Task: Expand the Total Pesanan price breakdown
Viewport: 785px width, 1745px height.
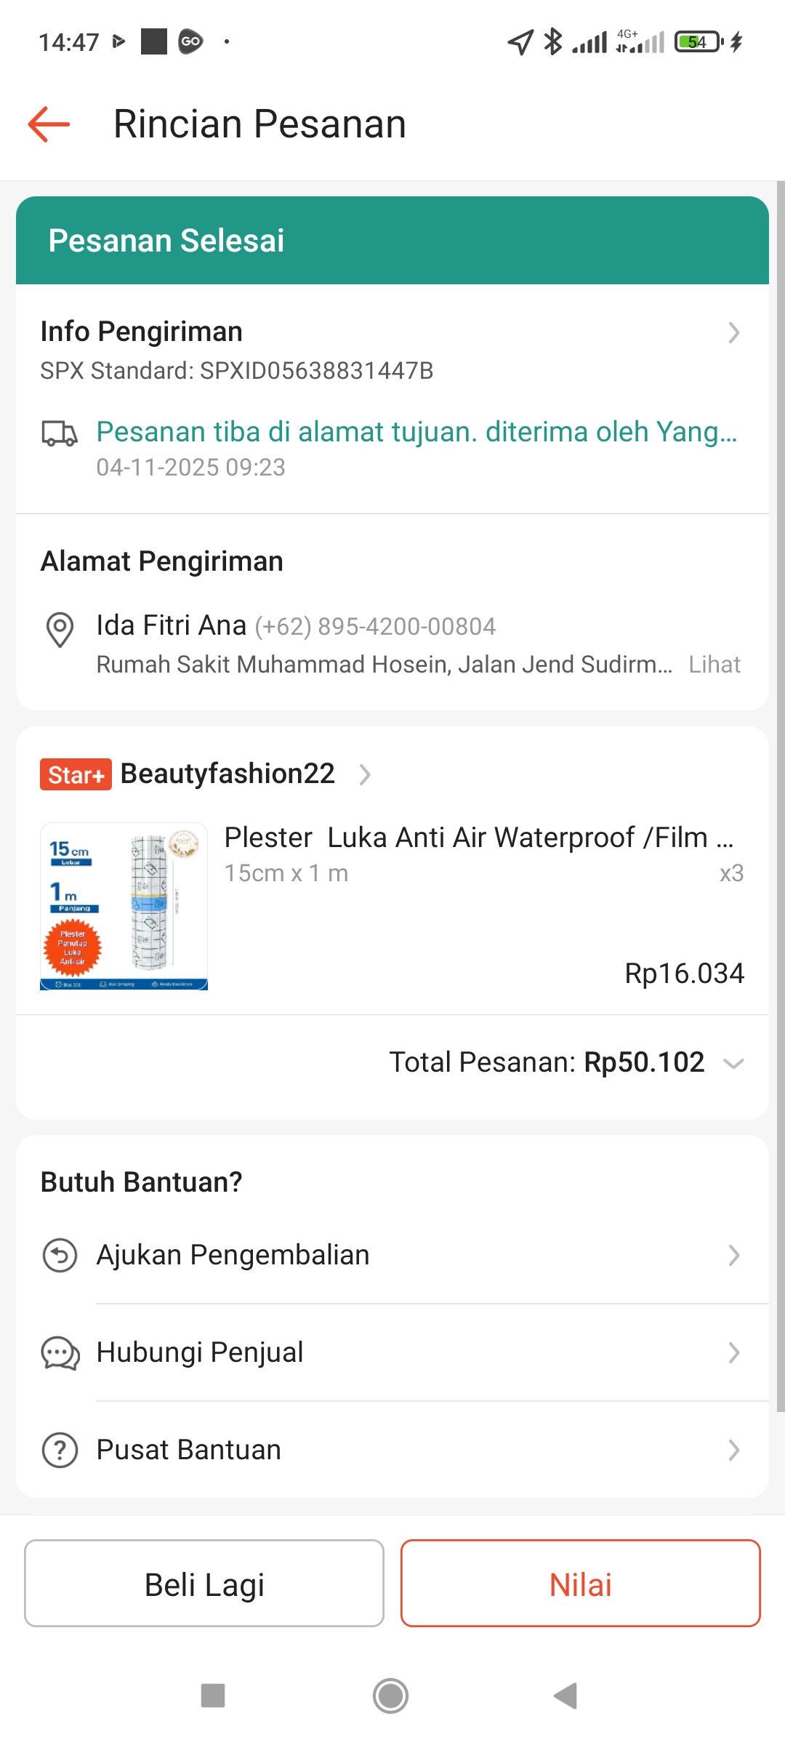Action: tap(734, 1064)
